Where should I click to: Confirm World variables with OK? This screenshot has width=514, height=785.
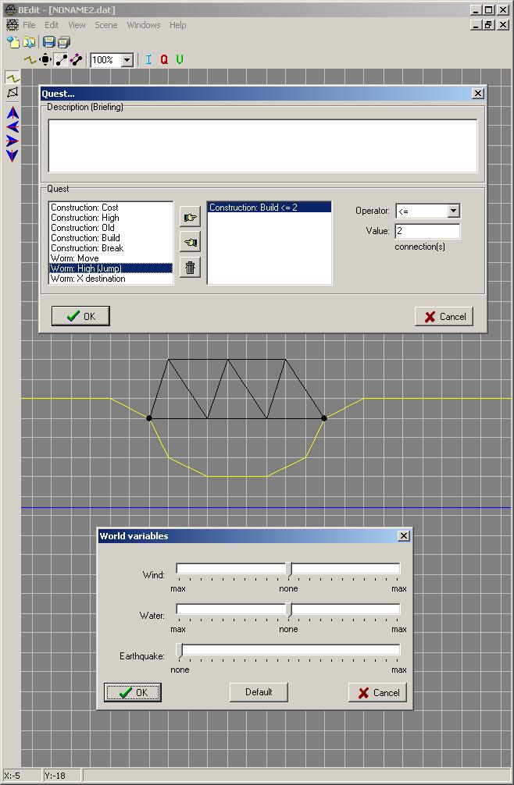[133, 693]
